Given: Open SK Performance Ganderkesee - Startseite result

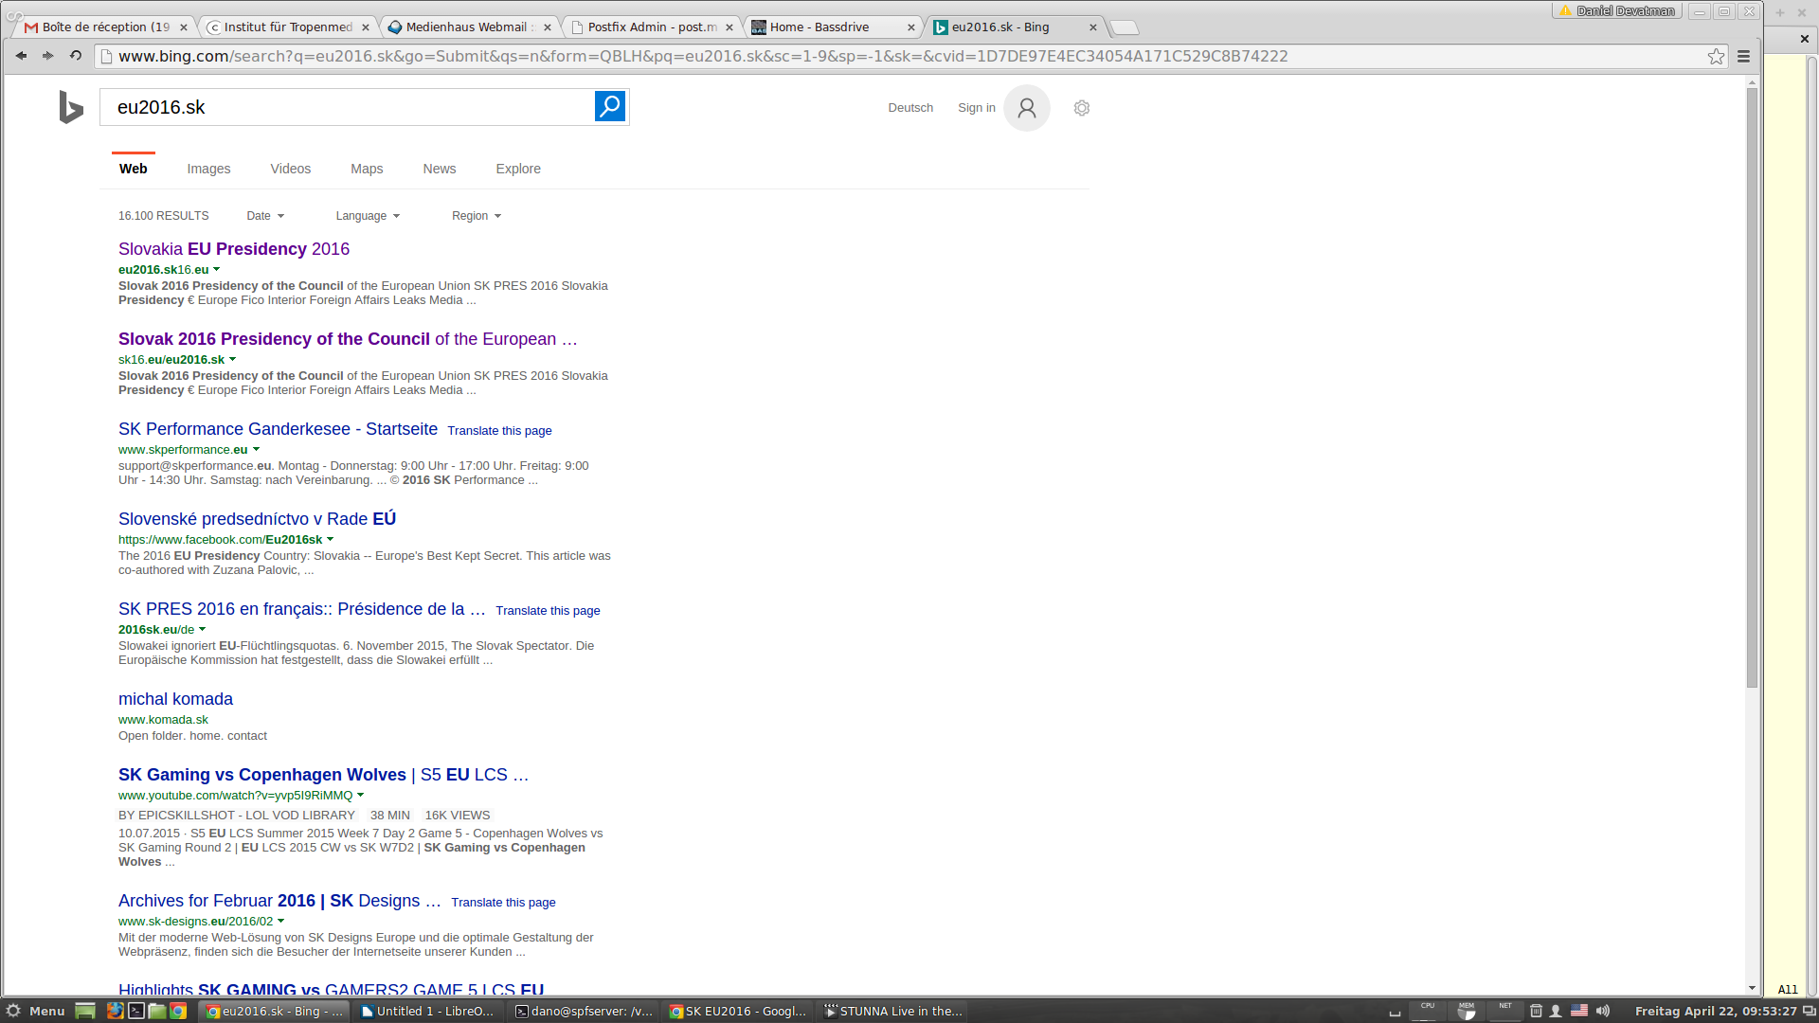Looking at the screenshot, I should coord(278,429).
